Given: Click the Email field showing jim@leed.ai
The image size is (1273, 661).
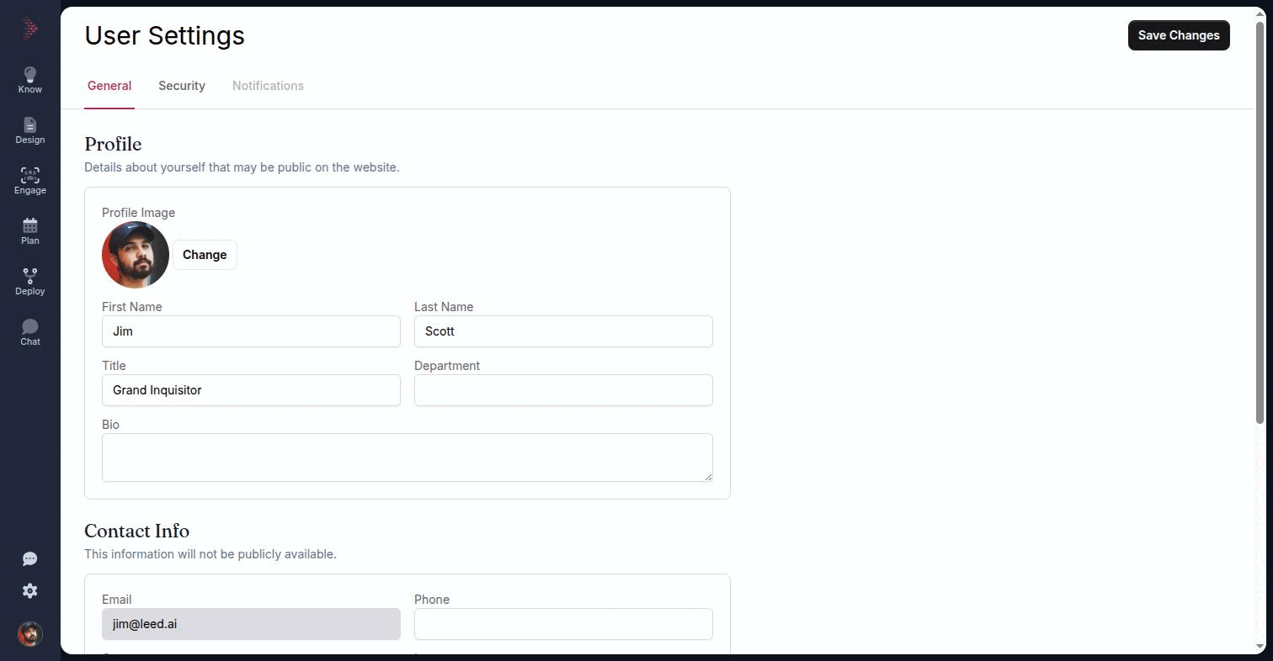Looking at the screenshot, I should pyautogui.click(x=251, y=624).
